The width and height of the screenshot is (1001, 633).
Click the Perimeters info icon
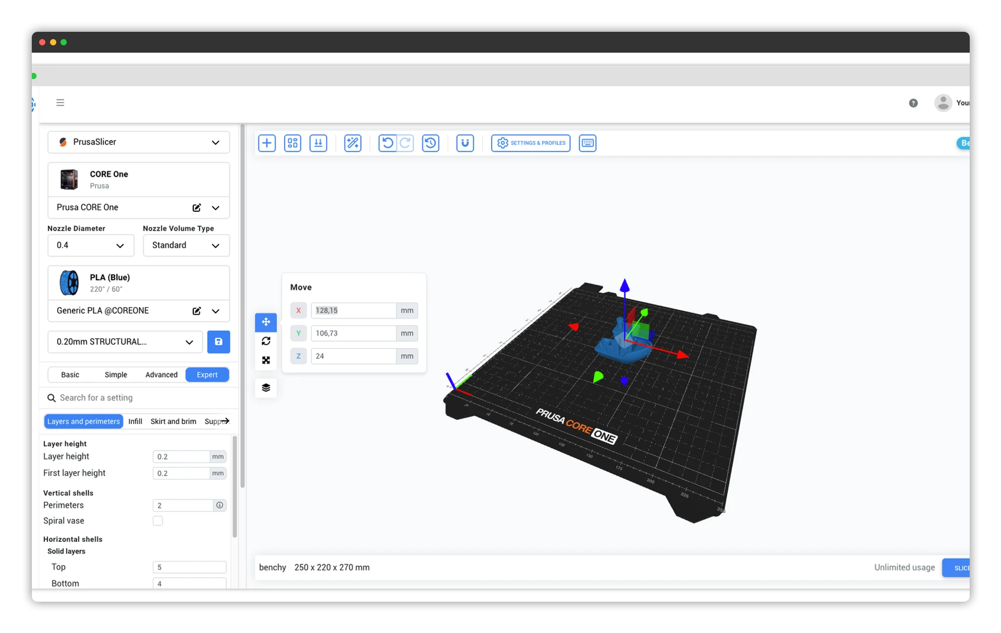pyautogui.click(x=219, y=505)
